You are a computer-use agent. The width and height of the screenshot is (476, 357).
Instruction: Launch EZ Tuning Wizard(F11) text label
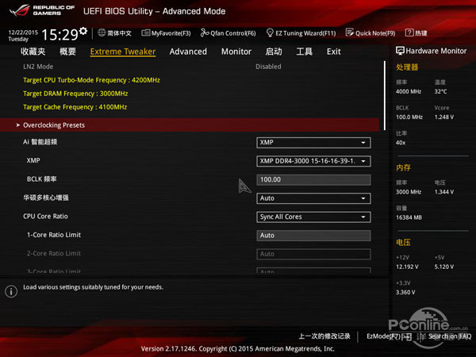305,33
